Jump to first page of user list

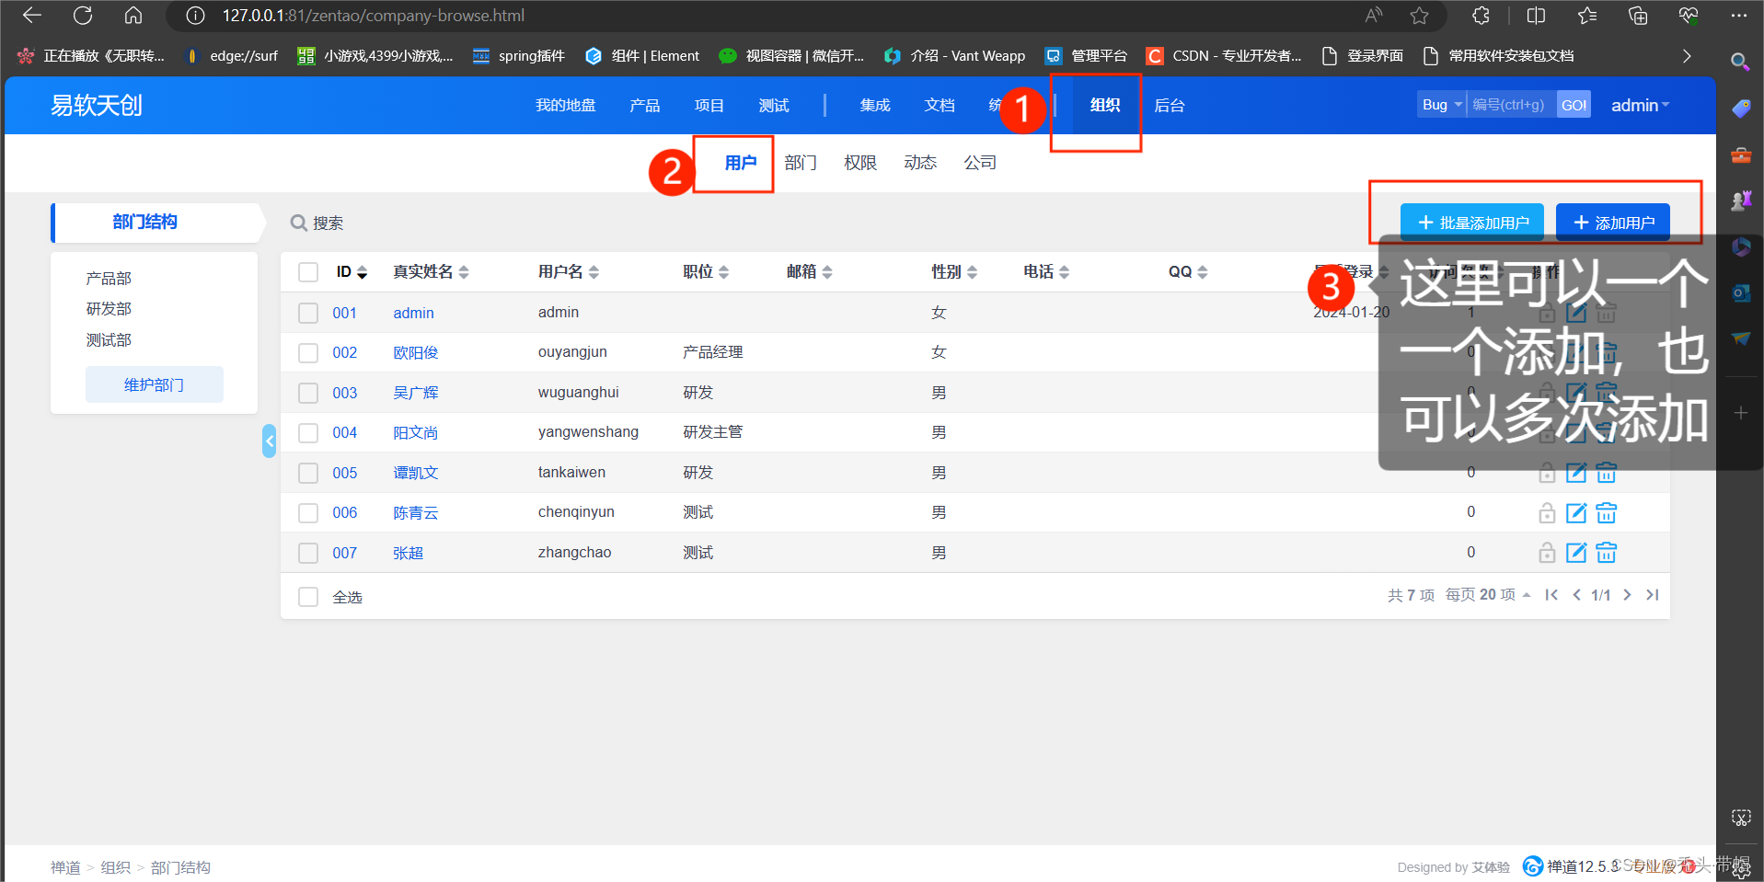(1551, 595)
